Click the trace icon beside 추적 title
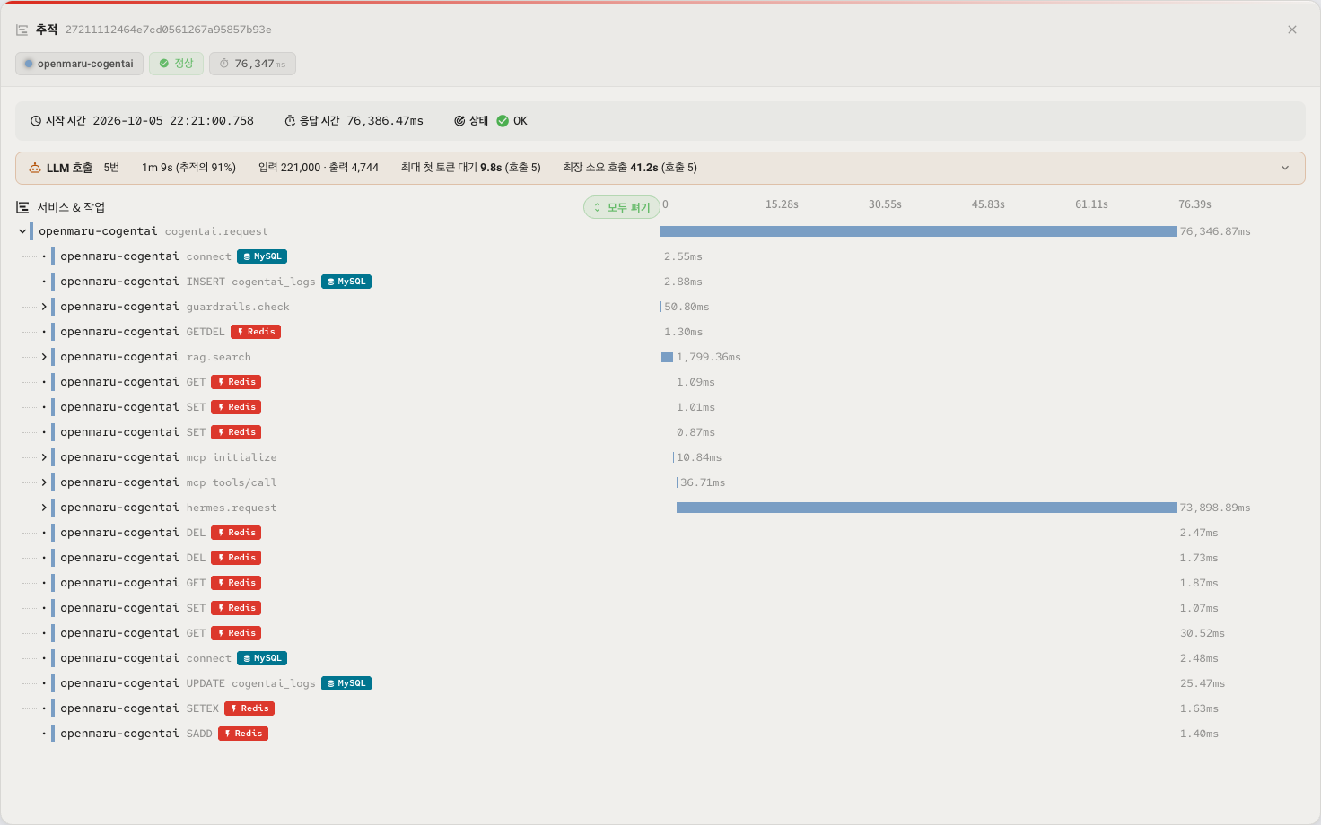This screenshot has width=1321, height=825. pos(22,30)
